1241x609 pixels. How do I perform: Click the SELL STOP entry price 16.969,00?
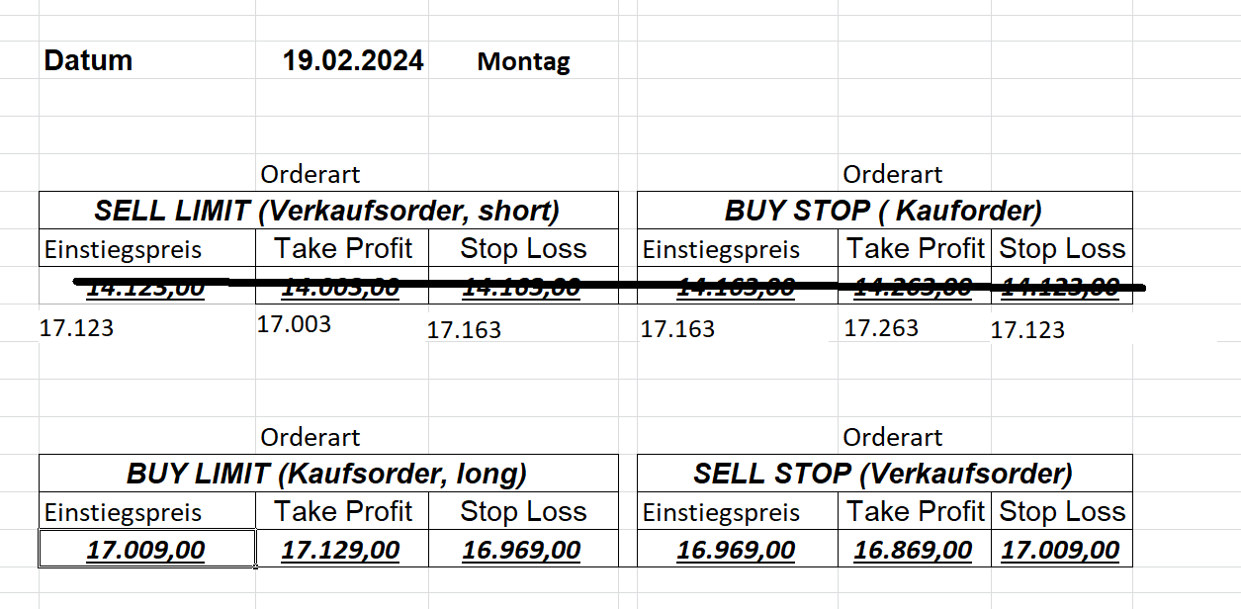pos(736,550)
